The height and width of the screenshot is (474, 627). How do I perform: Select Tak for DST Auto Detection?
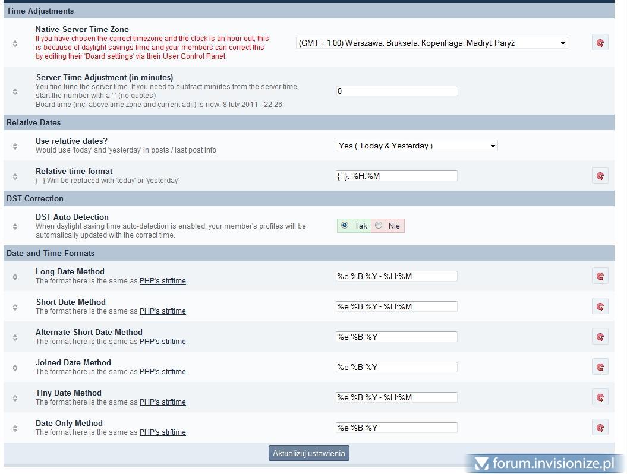345,226
